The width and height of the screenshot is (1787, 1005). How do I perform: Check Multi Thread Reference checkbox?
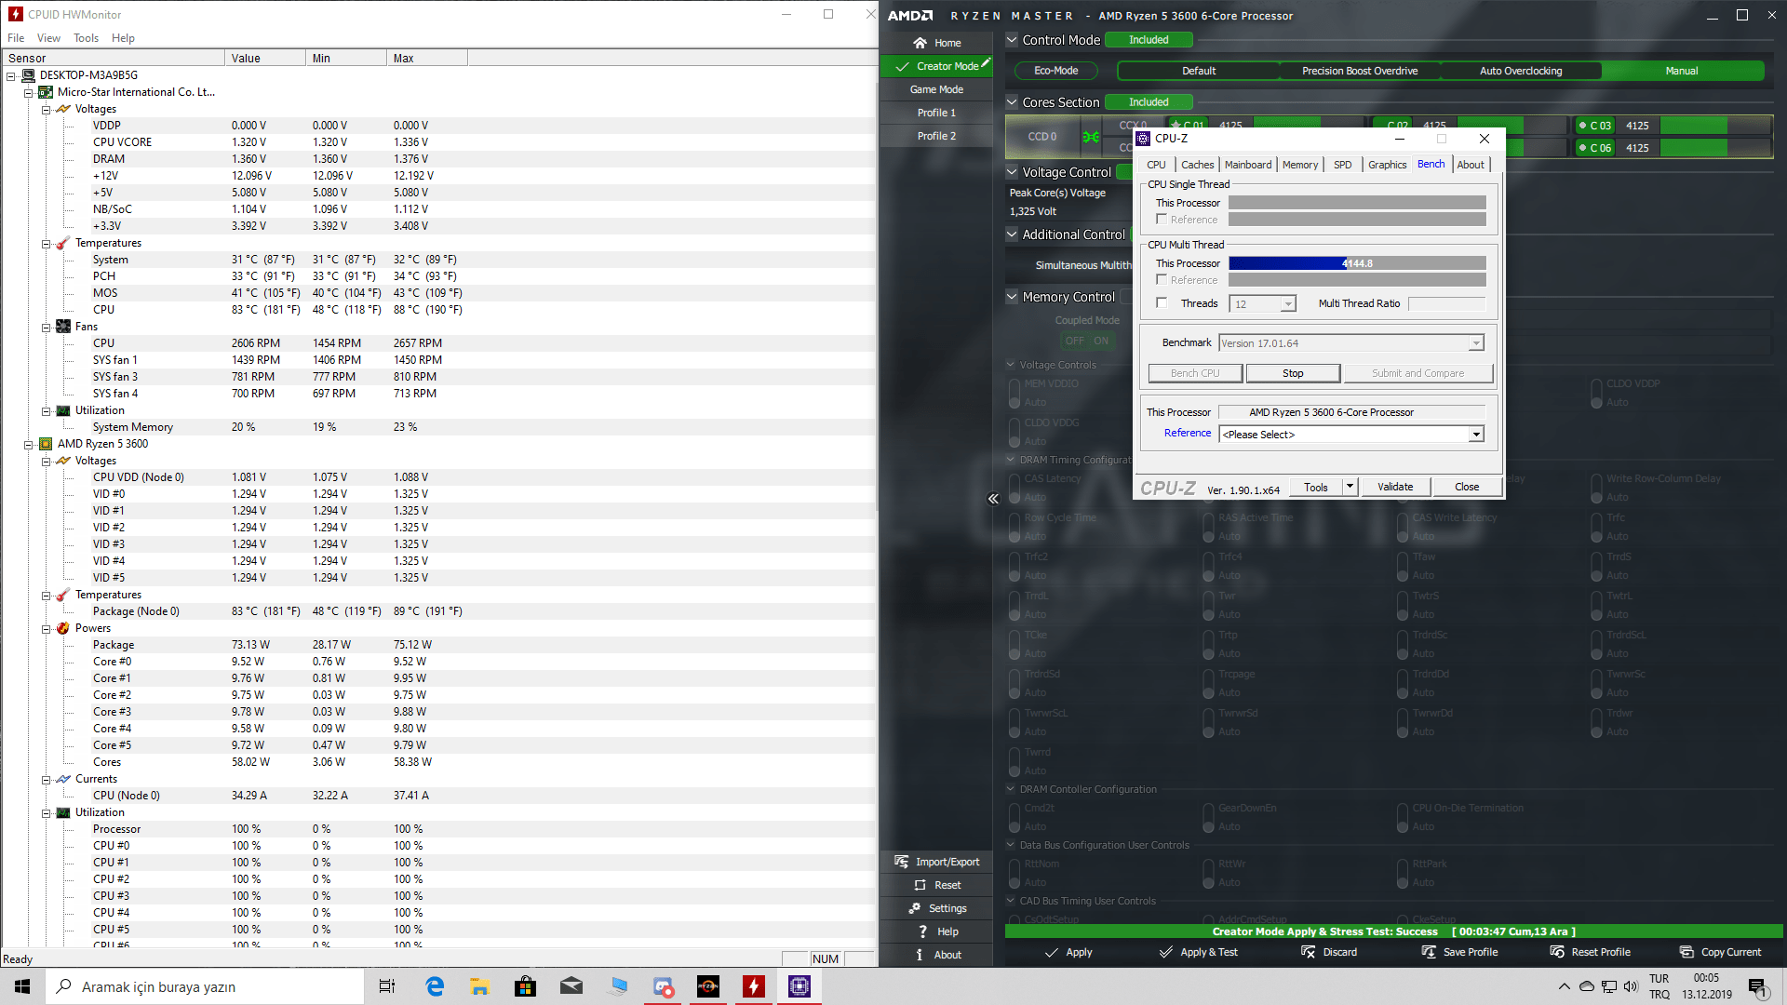pos(1162,279)
